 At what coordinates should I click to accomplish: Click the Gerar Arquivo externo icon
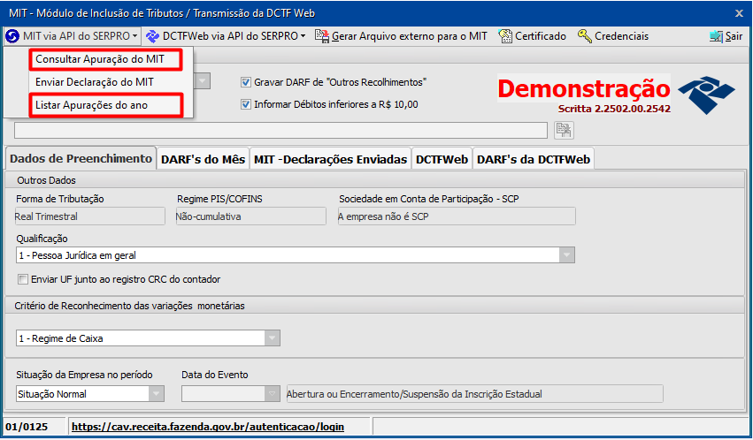(322, 36)
